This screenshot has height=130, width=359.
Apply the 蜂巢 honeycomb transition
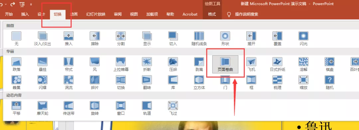point(16,83)
